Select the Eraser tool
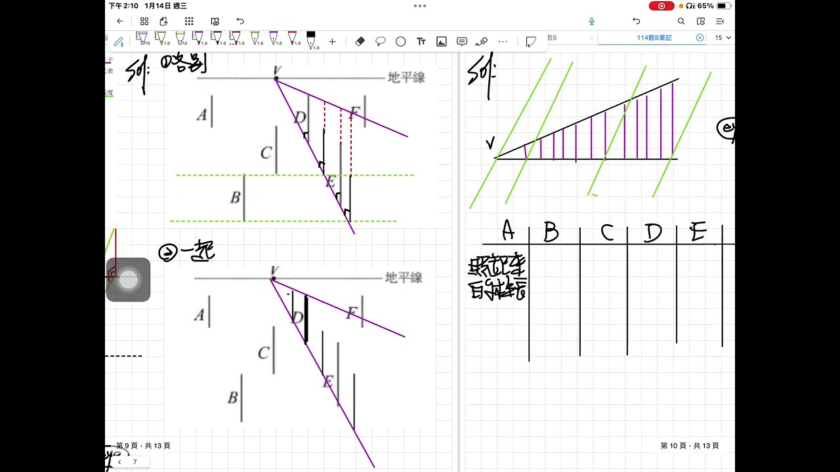 (360, 41)
